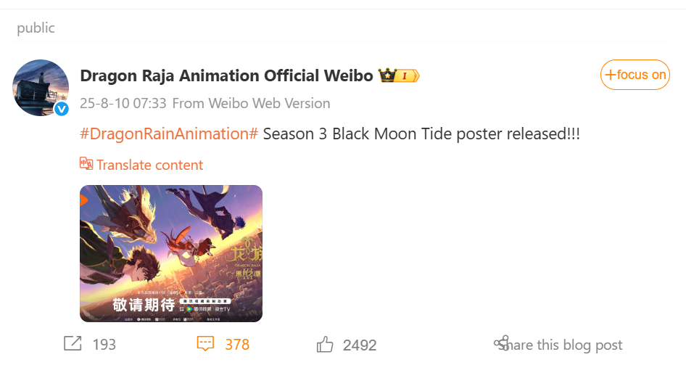Click the share nodes icon

(501, 343)
